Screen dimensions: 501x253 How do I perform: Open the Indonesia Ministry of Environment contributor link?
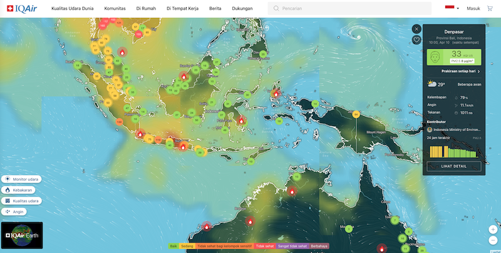coord(454,130)
